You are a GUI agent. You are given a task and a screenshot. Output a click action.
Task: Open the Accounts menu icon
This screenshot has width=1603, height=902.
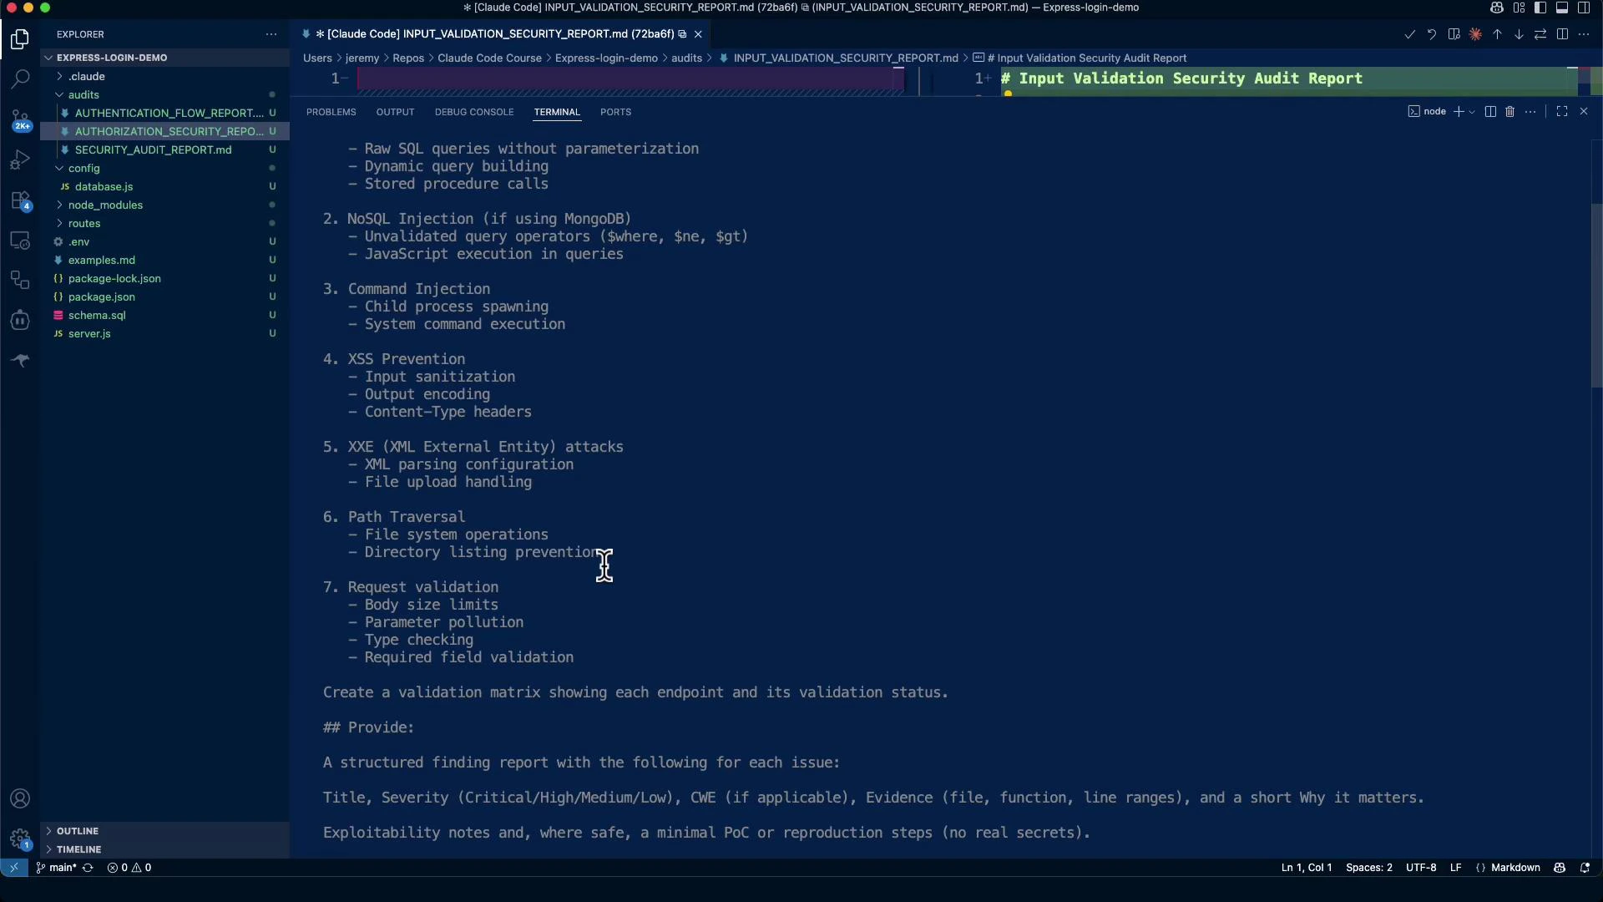click(x=20, y=798)
